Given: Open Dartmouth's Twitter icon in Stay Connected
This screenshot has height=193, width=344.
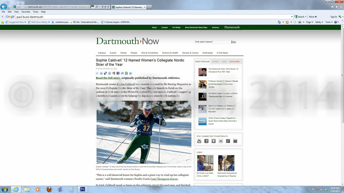Looking at the screenshot, I should [x=213, y=141].
